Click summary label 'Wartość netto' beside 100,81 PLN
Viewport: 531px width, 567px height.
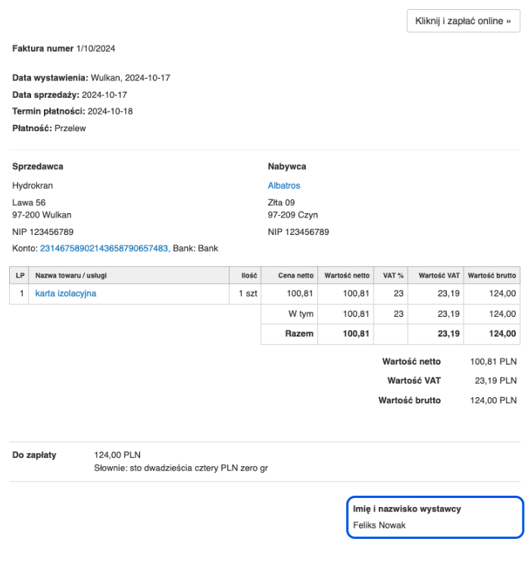point(411,362)
